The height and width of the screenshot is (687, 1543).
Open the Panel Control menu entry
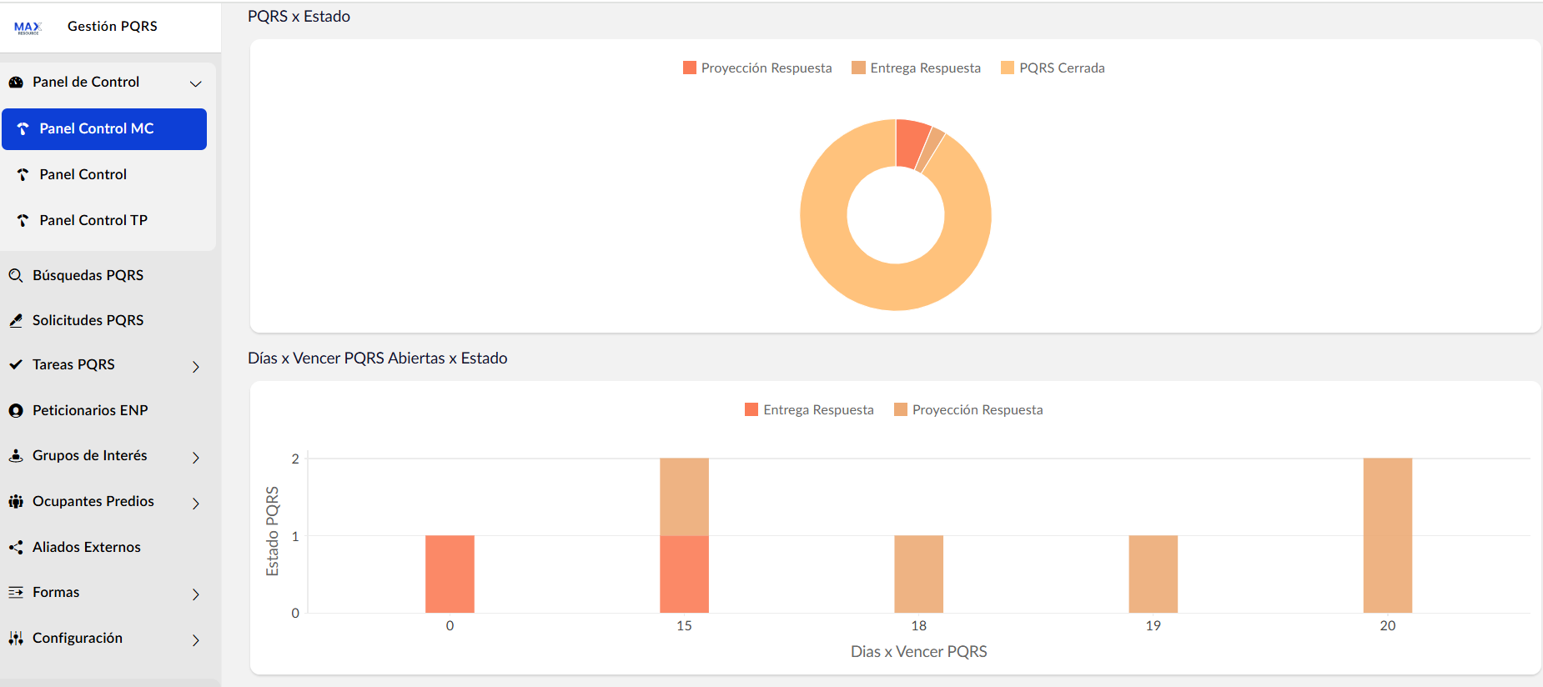83,174
